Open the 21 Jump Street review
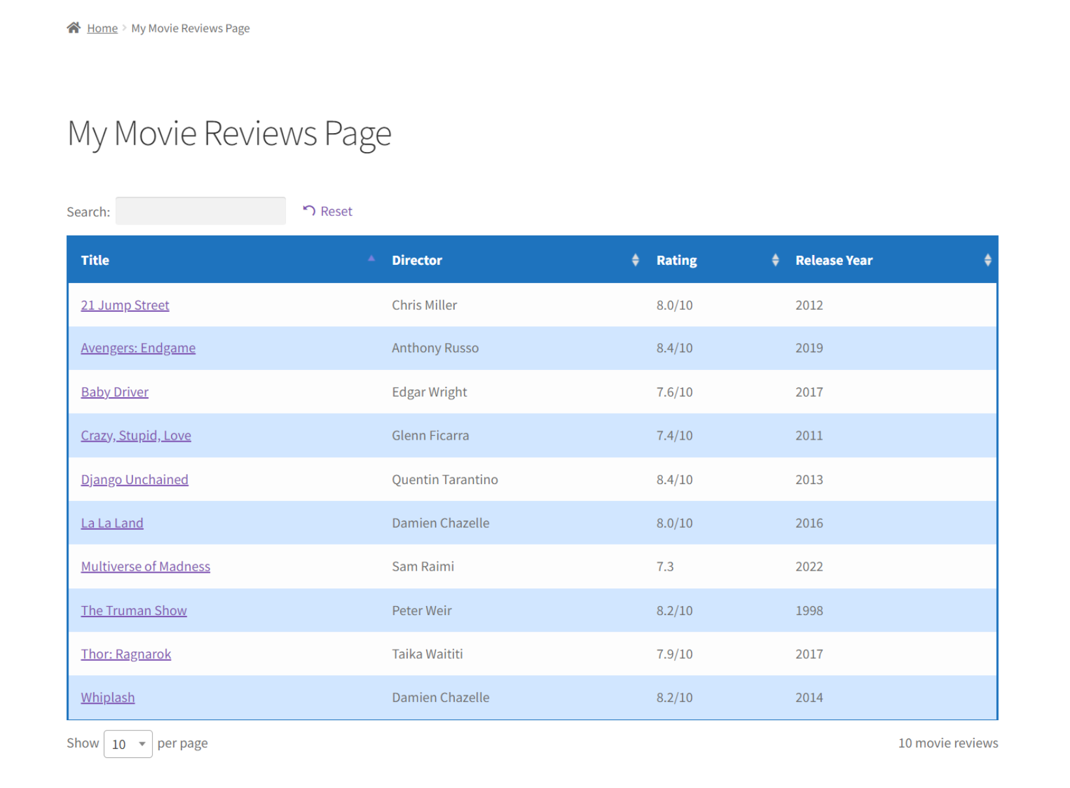1070x788 pixels. click(x=125, y=305)
